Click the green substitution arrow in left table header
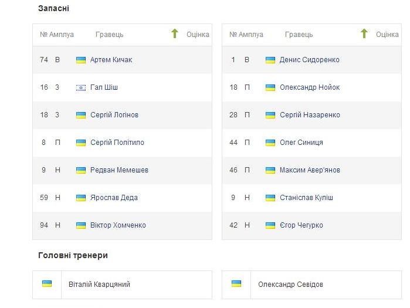The width and height of the screenshot is (410, 308). 175,33
